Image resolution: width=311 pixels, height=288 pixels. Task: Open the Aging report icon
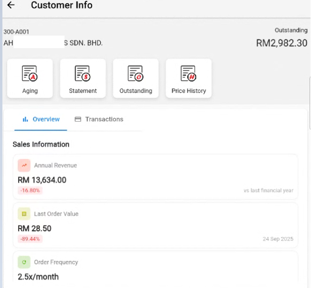30,73
